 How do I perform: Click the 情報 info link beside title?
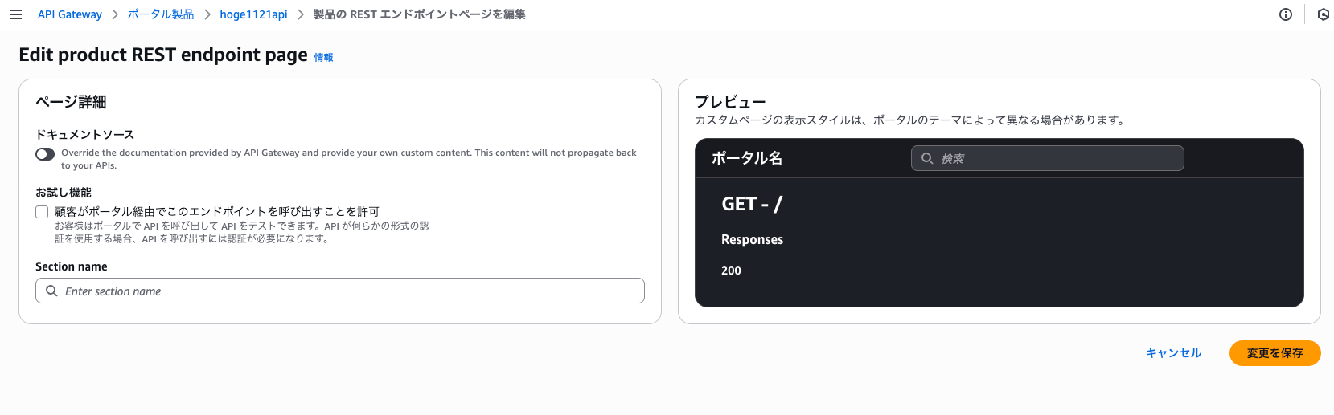(x=323, y=57)
